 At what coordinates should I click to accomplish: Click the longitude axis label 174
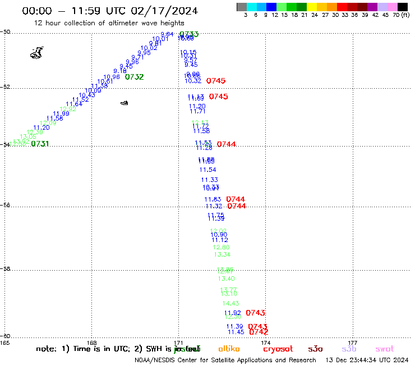265,343
